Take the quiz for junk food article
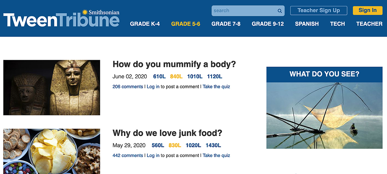 [x=216, y=155]
